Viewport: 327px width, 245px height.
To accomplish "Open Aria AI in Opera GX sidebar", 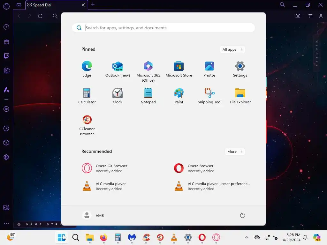I will (x=6, y=90).
